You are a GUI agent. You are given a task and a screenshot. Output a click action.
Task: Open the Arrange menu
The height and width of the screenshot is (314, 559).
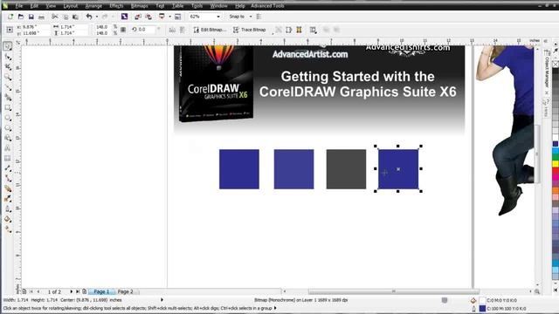click(93, 6)
